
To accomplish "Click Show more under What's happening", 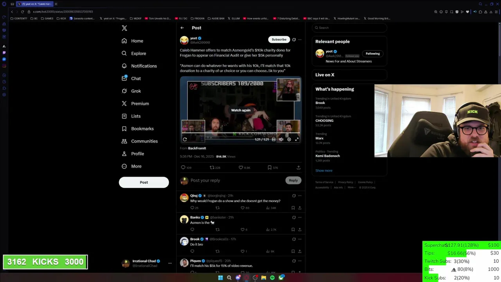I will (324, 171).
